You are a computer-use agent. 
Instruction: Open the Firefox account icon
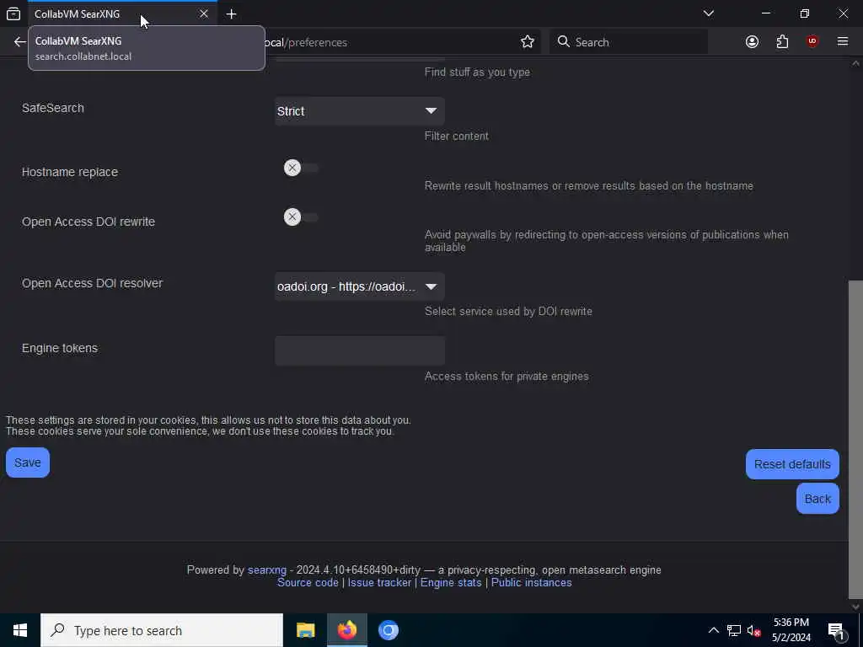click(x=752, y=42)
